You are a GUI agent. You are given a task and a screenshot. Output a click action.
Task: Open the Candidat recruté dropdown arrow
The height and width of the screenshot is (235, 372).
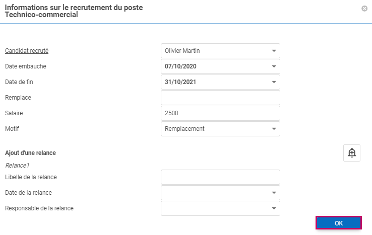pos(274,51)
